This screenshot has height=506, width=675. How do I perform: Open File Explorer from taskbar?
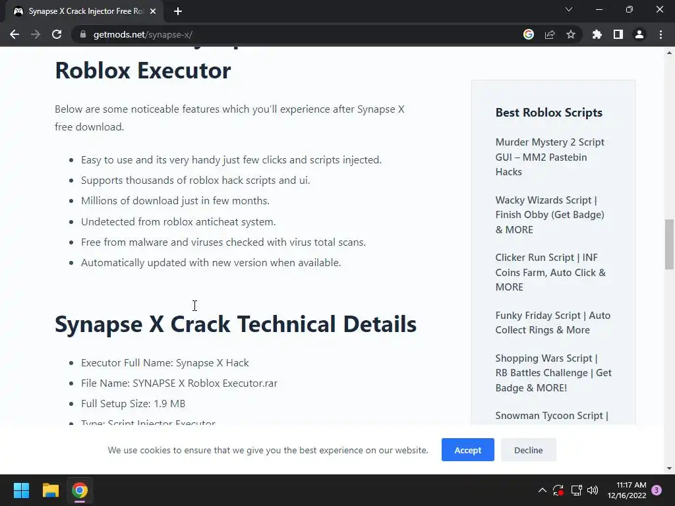50,490
